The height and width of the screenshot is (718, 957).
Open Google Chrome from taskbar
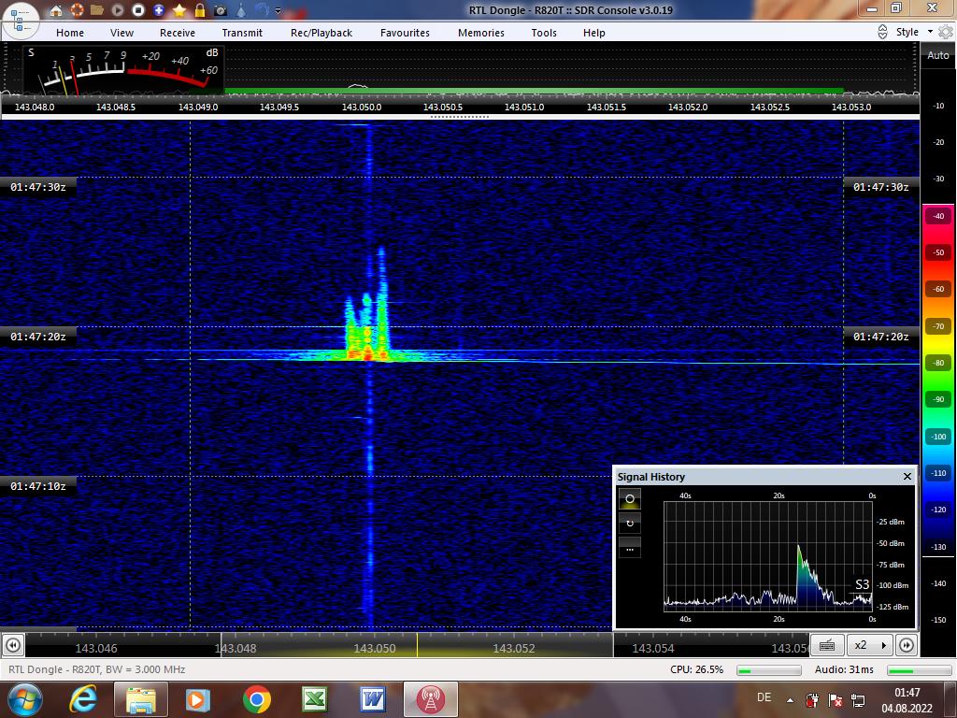point(256,699)
